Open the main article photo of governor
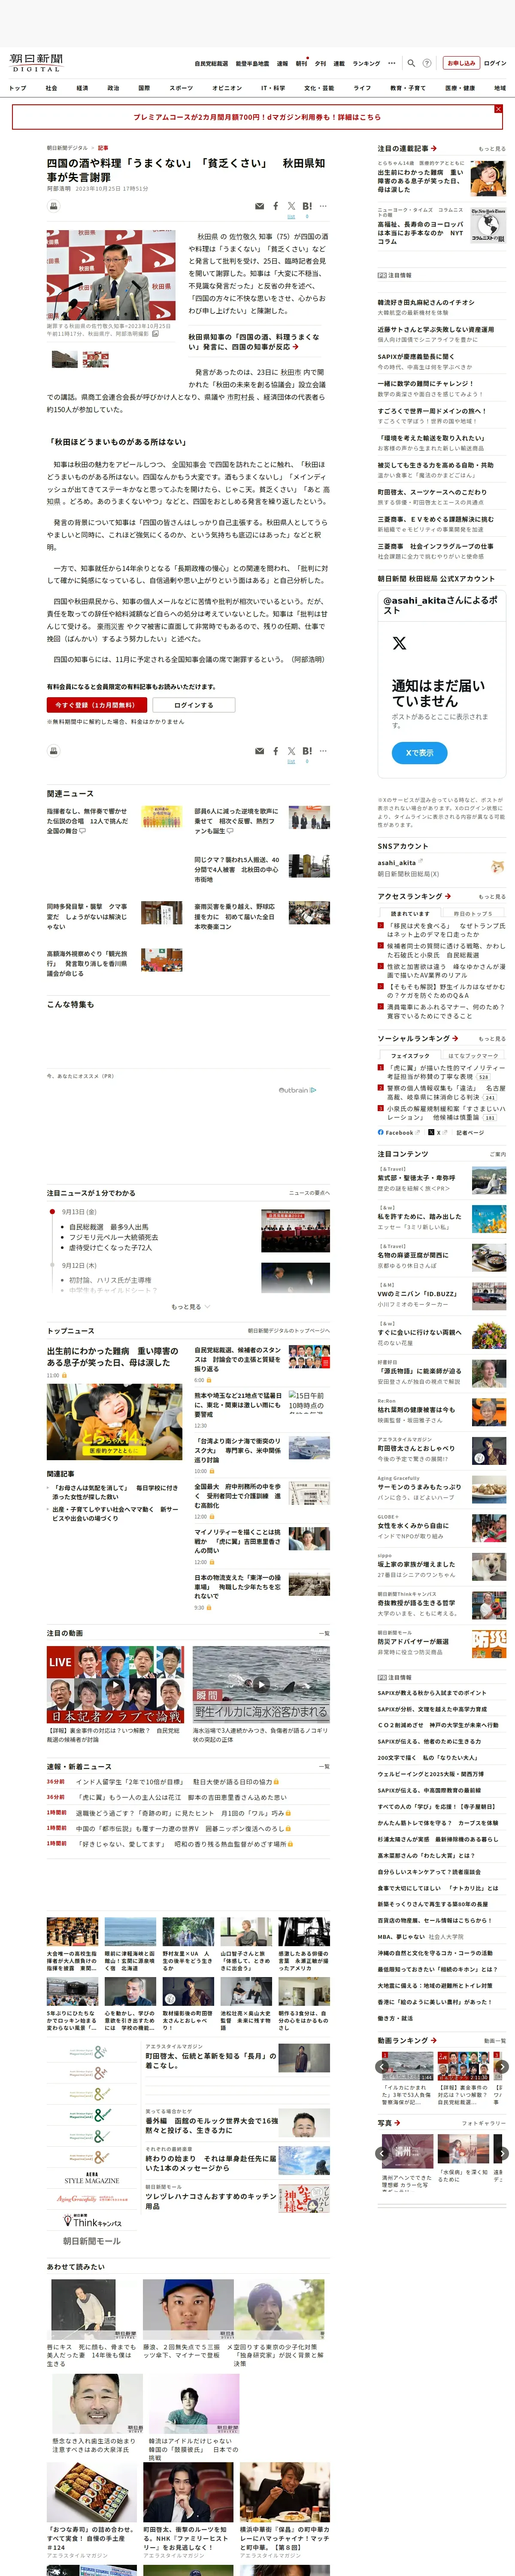 [x=111, y=275]
